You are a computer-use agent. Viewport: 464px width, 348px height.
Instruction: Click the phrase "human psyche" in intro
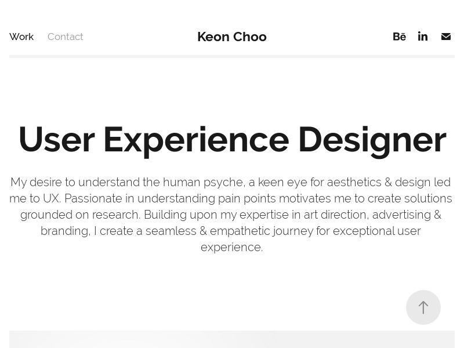click(204, 182)
